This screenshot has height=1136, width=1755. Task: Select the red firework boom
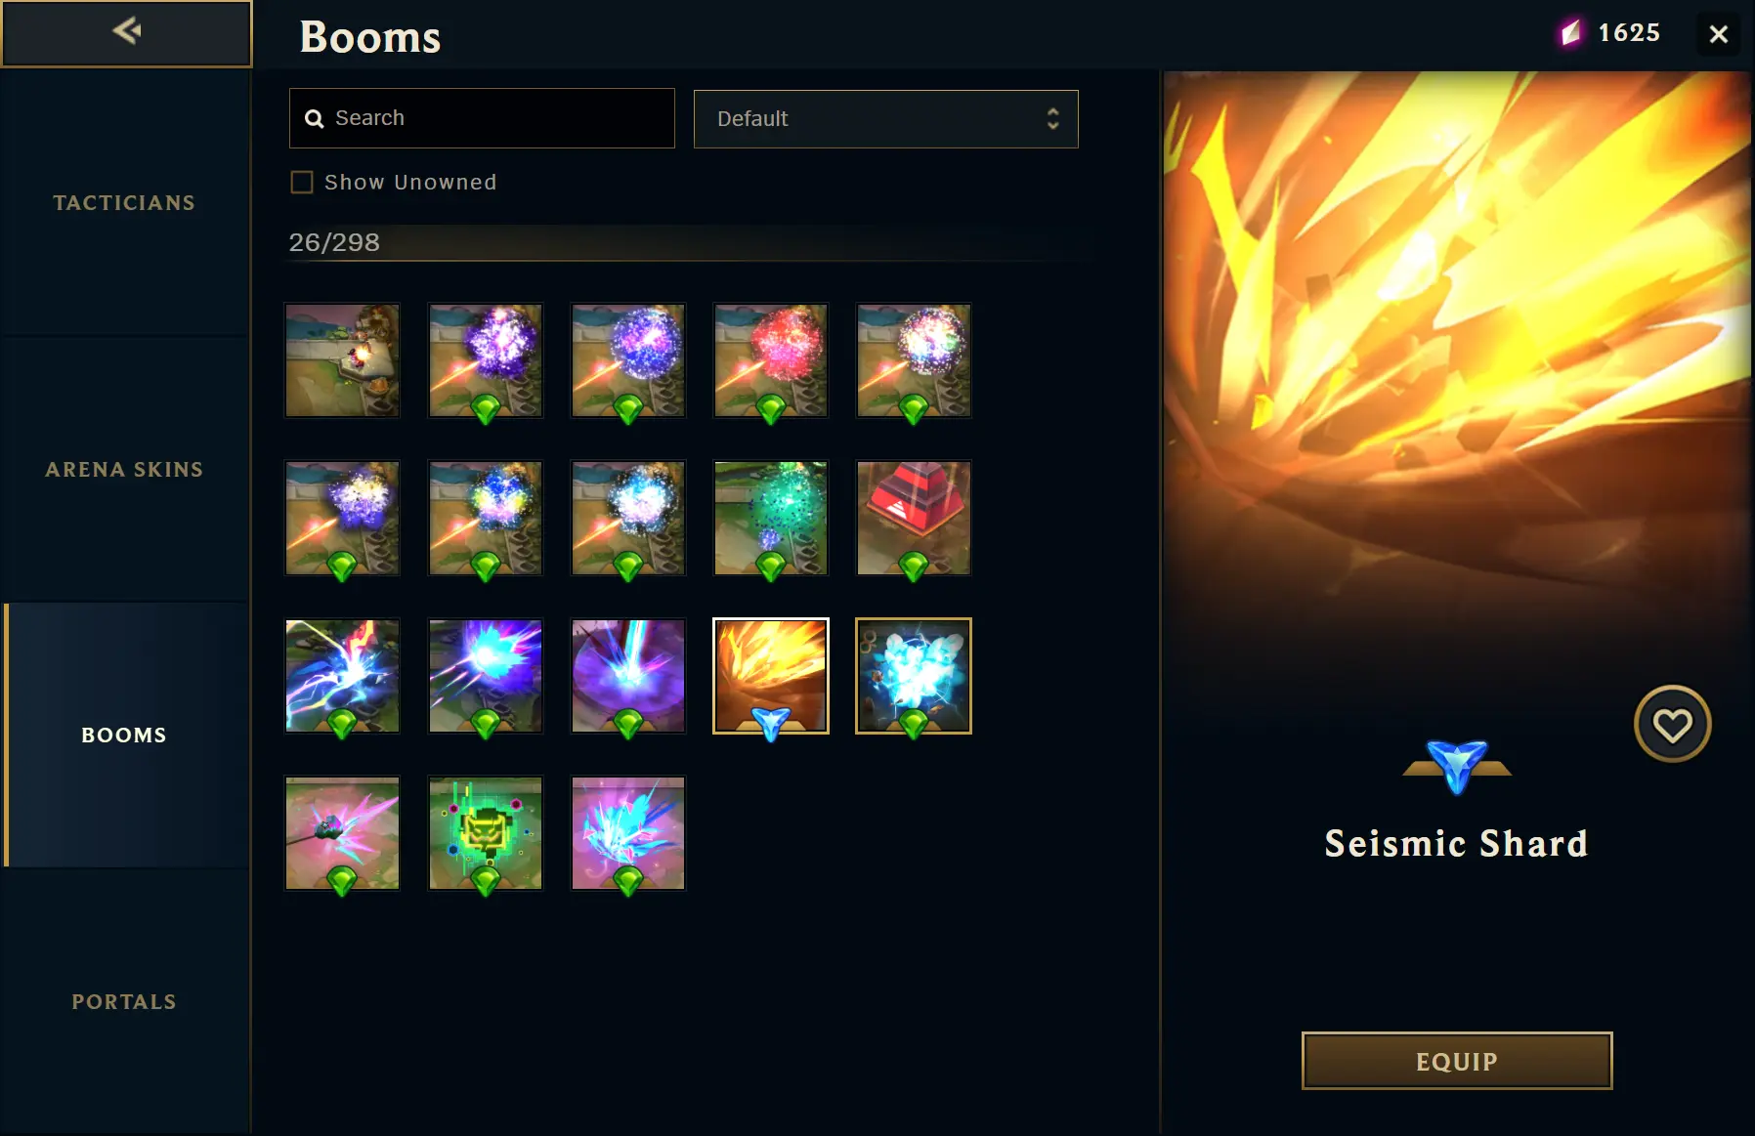tap(771, 360)
